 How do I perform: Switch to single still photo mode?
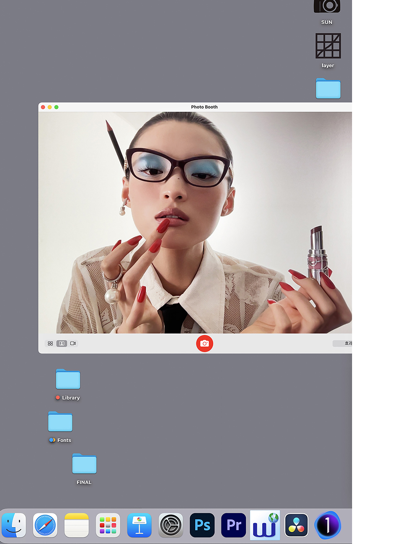click(x=62, y=344)
